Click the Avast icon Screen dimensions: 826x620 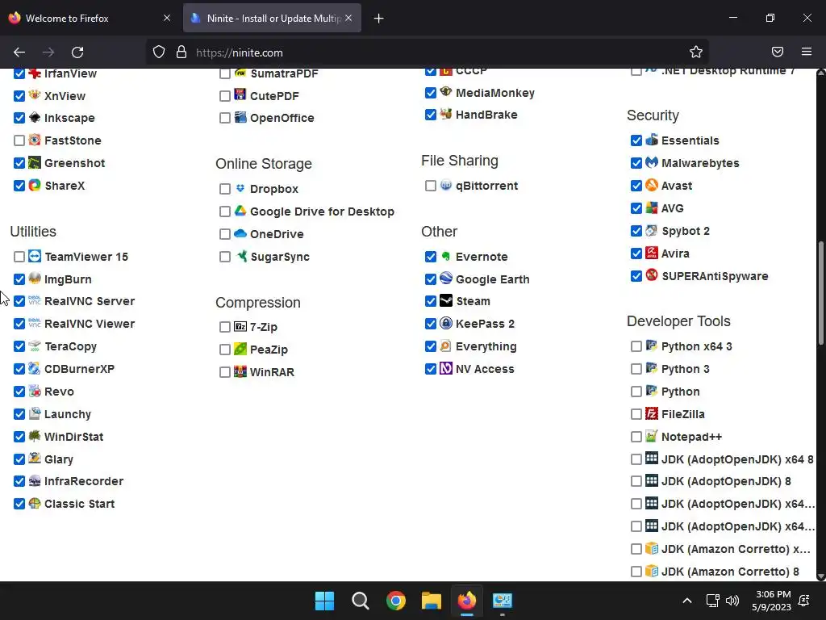(x=652, y=185)
